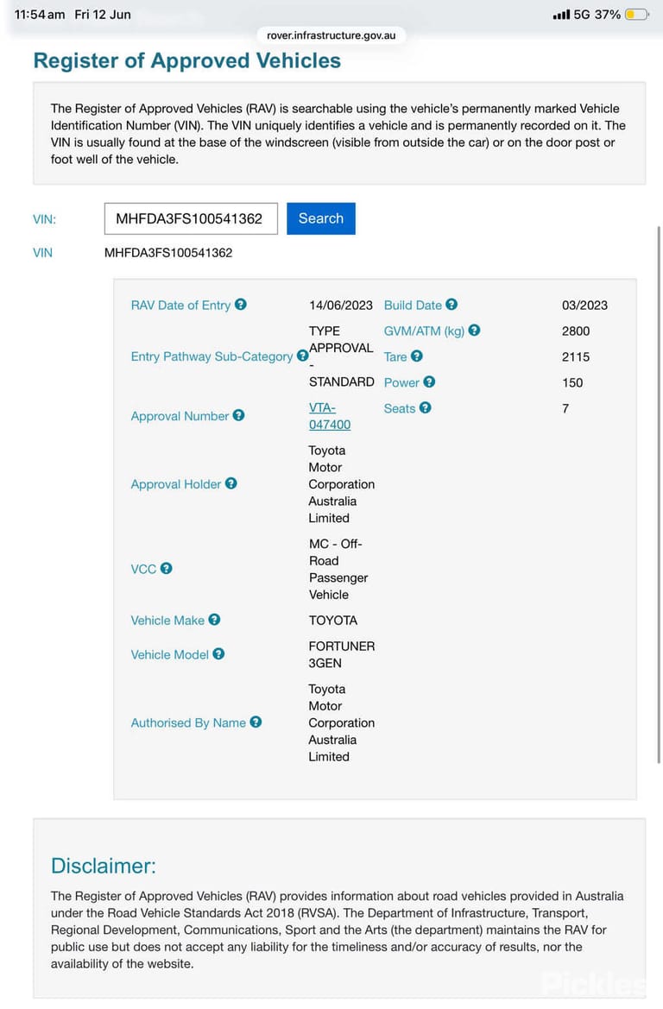Click the VCC label
The height and width of the screenshot is (1009, 663).
point(143,569)
